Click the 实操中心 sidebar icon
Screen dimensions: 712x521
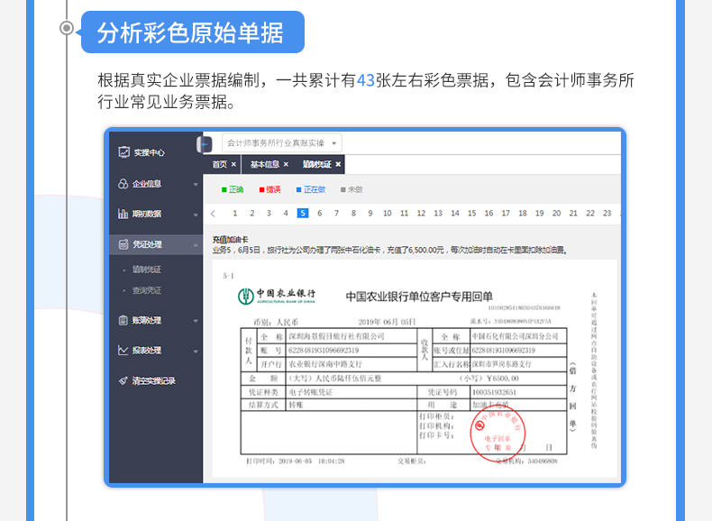click(x=123, y=152)
